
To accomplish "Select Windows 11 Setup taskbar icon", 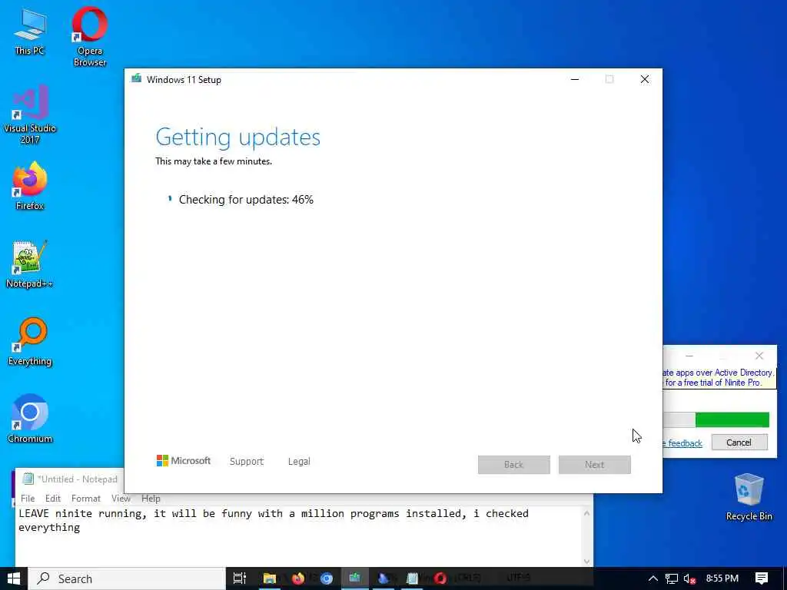I will coord(355,578).
